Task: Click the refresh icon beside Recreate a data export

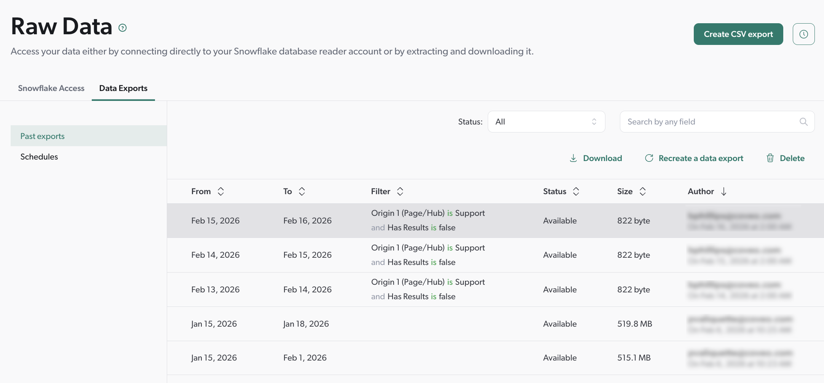Action: [x=649, y=158]
